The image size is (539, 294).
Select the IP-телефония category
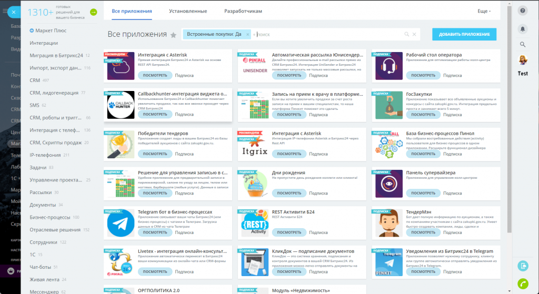[x=45, y=155]
